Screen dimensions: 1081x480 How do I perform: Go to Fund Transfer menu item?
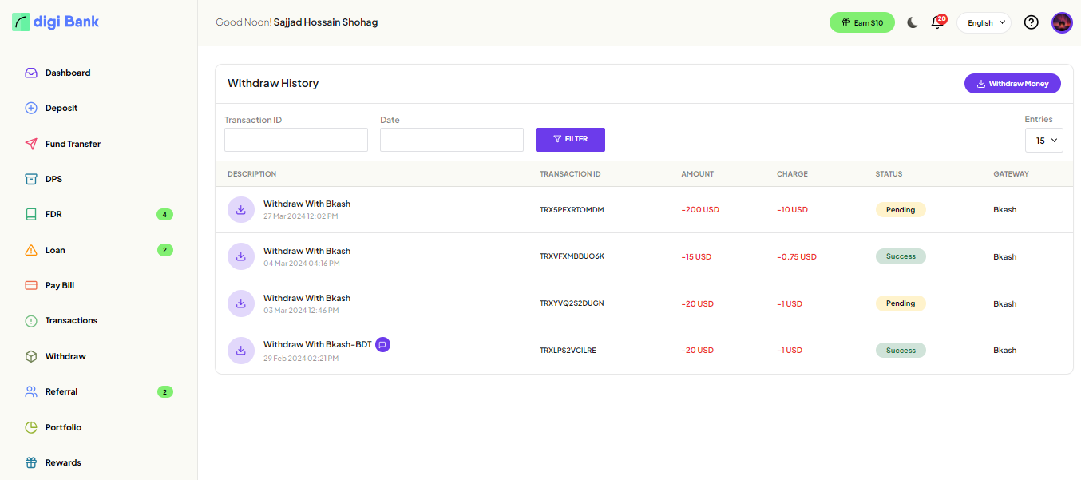73,144
